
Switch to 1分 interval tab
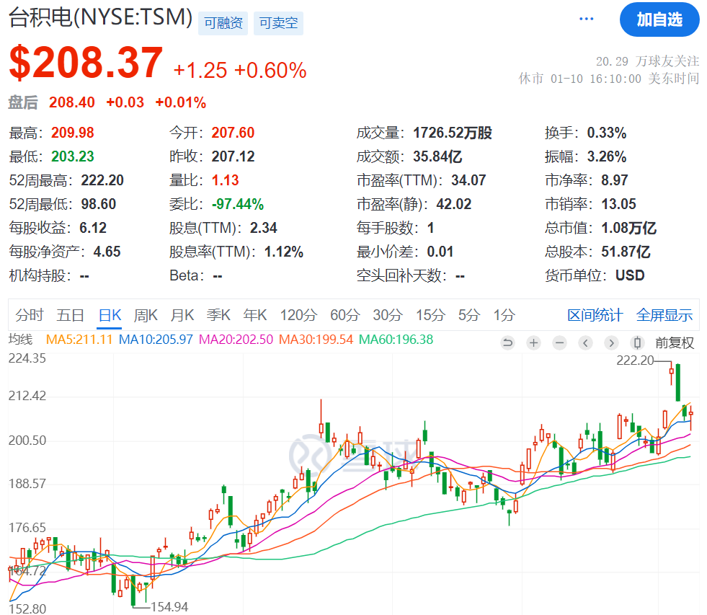pos(504,315)
